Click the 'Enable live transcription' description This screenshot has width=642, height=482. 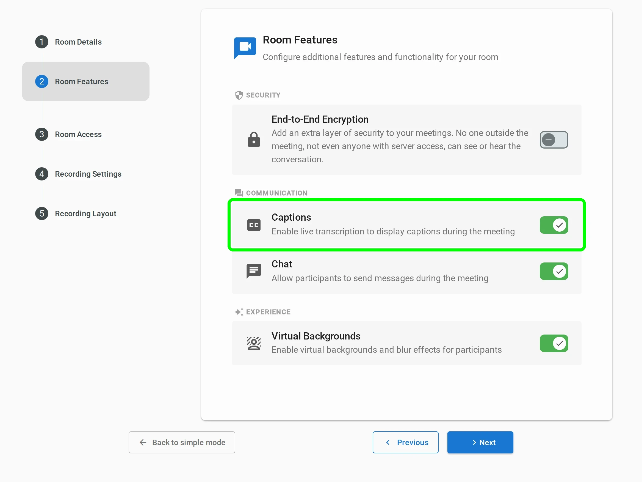pos(393,231)
